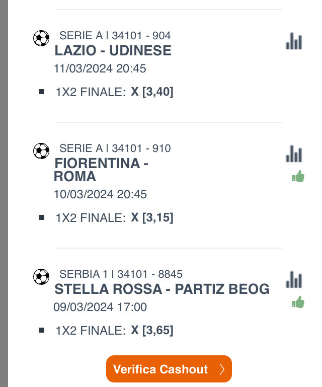The height and width of the screenshot is (387, 322).
Task: Open statistics chart for Lazio - Udinese
Action: pos(294,41)
